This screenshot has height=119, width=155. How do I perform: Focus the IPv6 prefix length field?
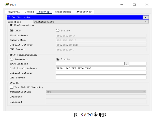[x=138, y=64]
